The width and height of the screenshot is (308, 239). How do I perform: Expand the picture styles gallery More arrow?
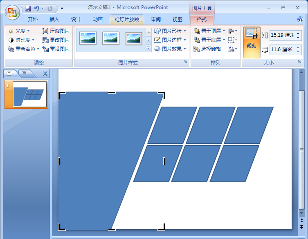pyautogui.click(x=148, y=49)
